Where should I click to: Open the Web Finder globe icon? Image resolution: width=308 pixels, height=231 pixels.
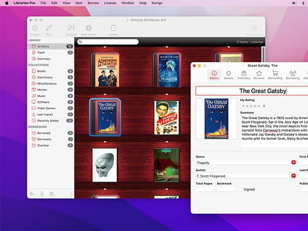click(88, 28)
